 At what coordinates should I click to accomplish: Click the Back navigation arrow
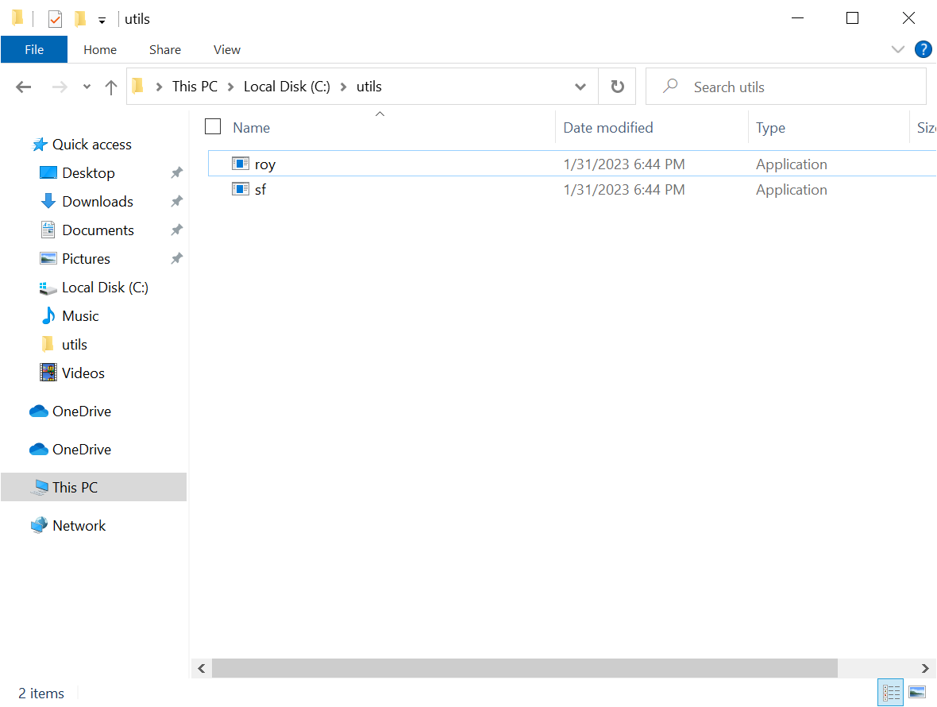tap(24, 87)
